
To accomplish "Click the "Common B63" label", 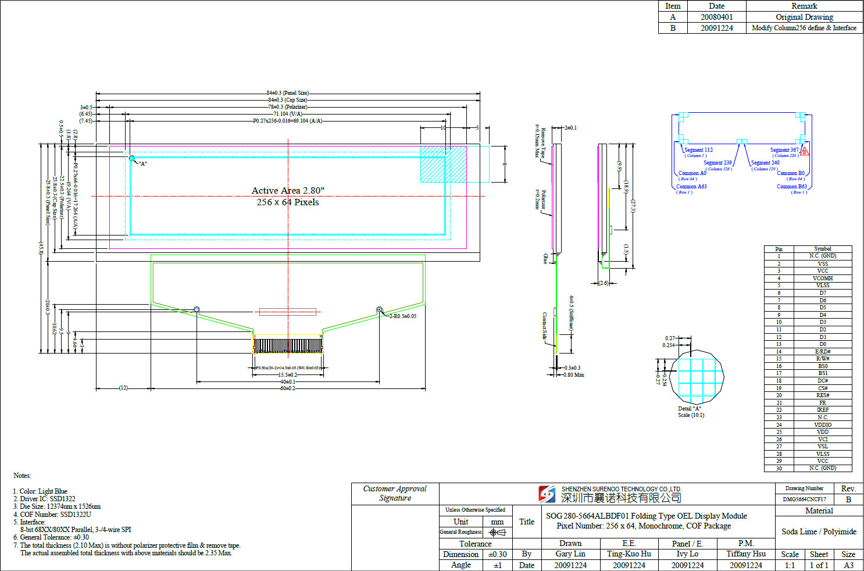I will pos(791,187).
